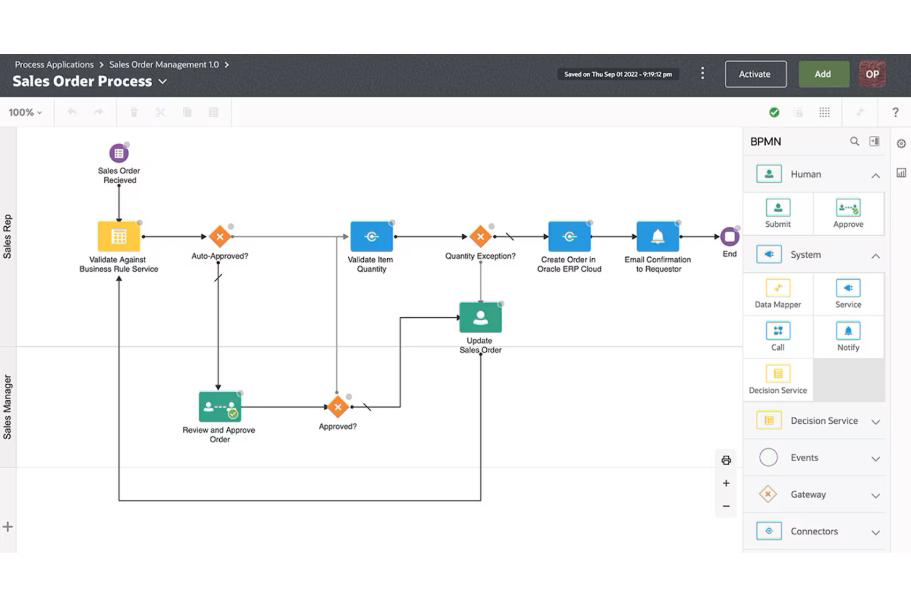Go to Sales Order Management 1.0 breadcrumb
This screenshot has height=607, width=911.
pyautogui.click(x=164, y=65)
